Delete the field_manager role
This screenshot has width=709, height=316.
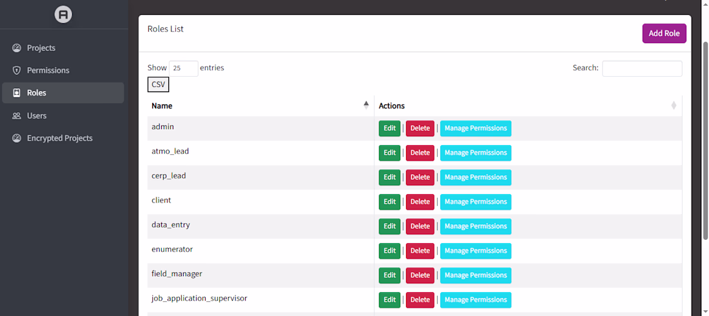click(x=420, y=275)
